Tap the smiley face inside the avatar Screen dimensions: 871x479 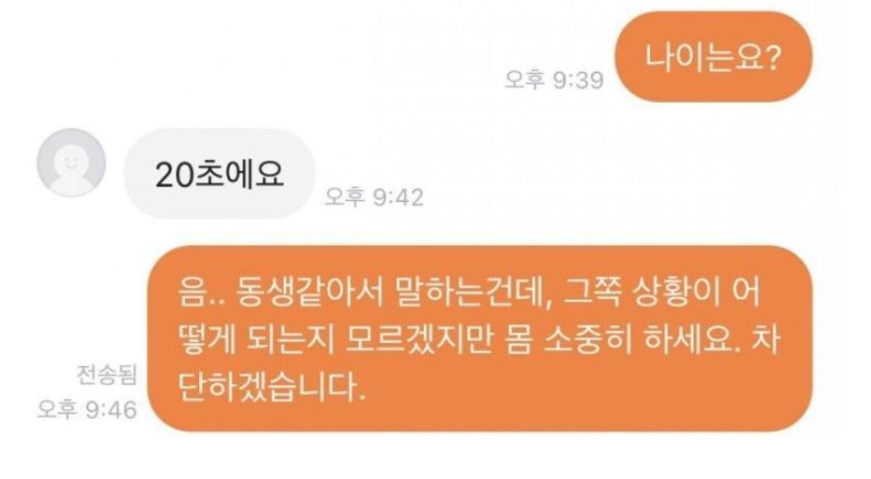pyautogui.click(x=71, y=163)
